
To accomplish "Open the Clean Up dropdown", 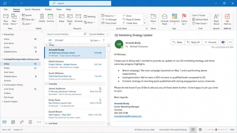I will pos(29,19).
